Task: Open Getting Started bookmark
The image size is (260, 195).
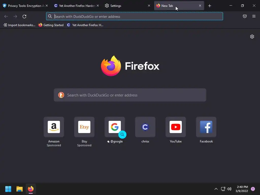Action: 51,25
